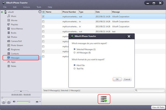The image size is (166, 110).
Task: Open the Tools menu
Action: [x=39, y=7]
